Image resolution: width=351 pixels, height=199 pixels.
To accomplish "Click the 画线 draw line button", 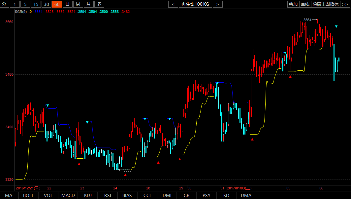I will (x=305, y=4).
